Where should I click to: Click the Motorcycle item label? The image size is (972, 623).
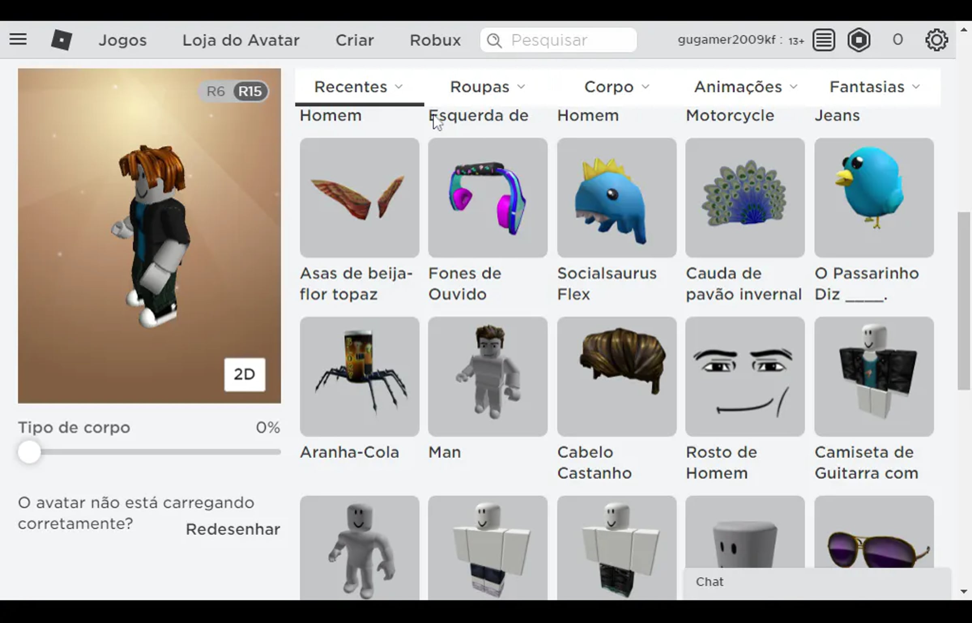730,116
